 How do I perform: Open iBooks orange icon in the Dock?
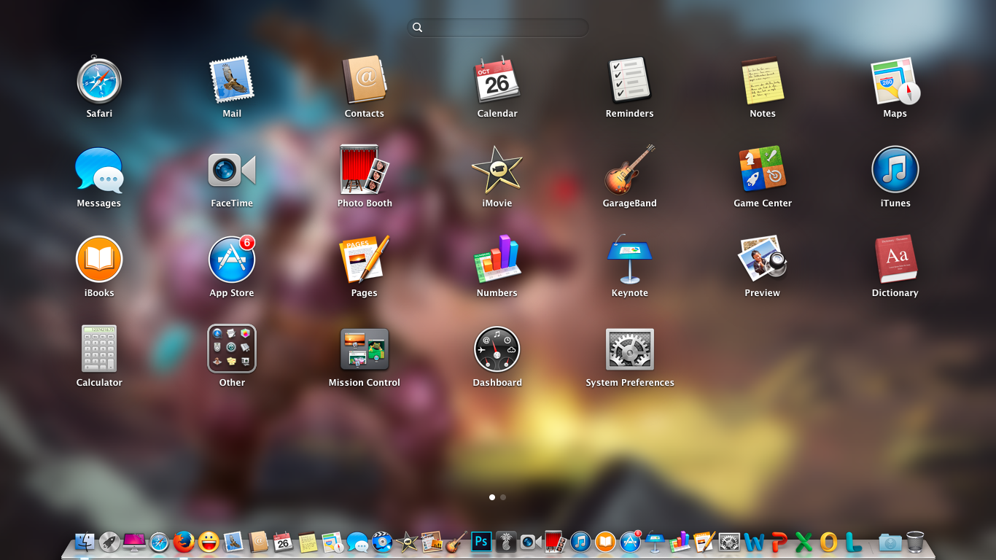[x=605, y=542]
